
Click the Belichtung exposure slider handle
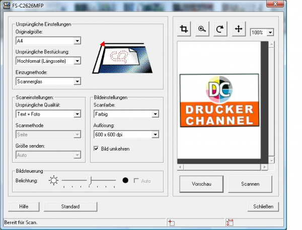click(x=90, y=181)
